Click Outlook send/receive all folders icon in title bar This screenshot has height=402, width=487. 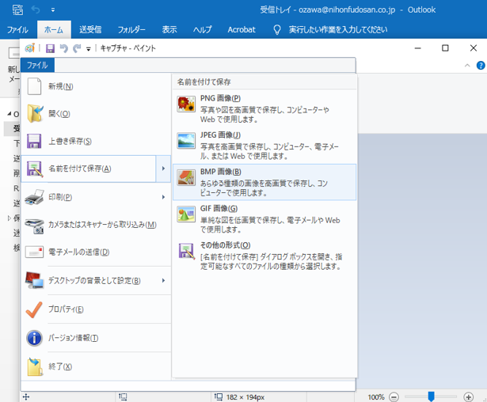(17, 10)
